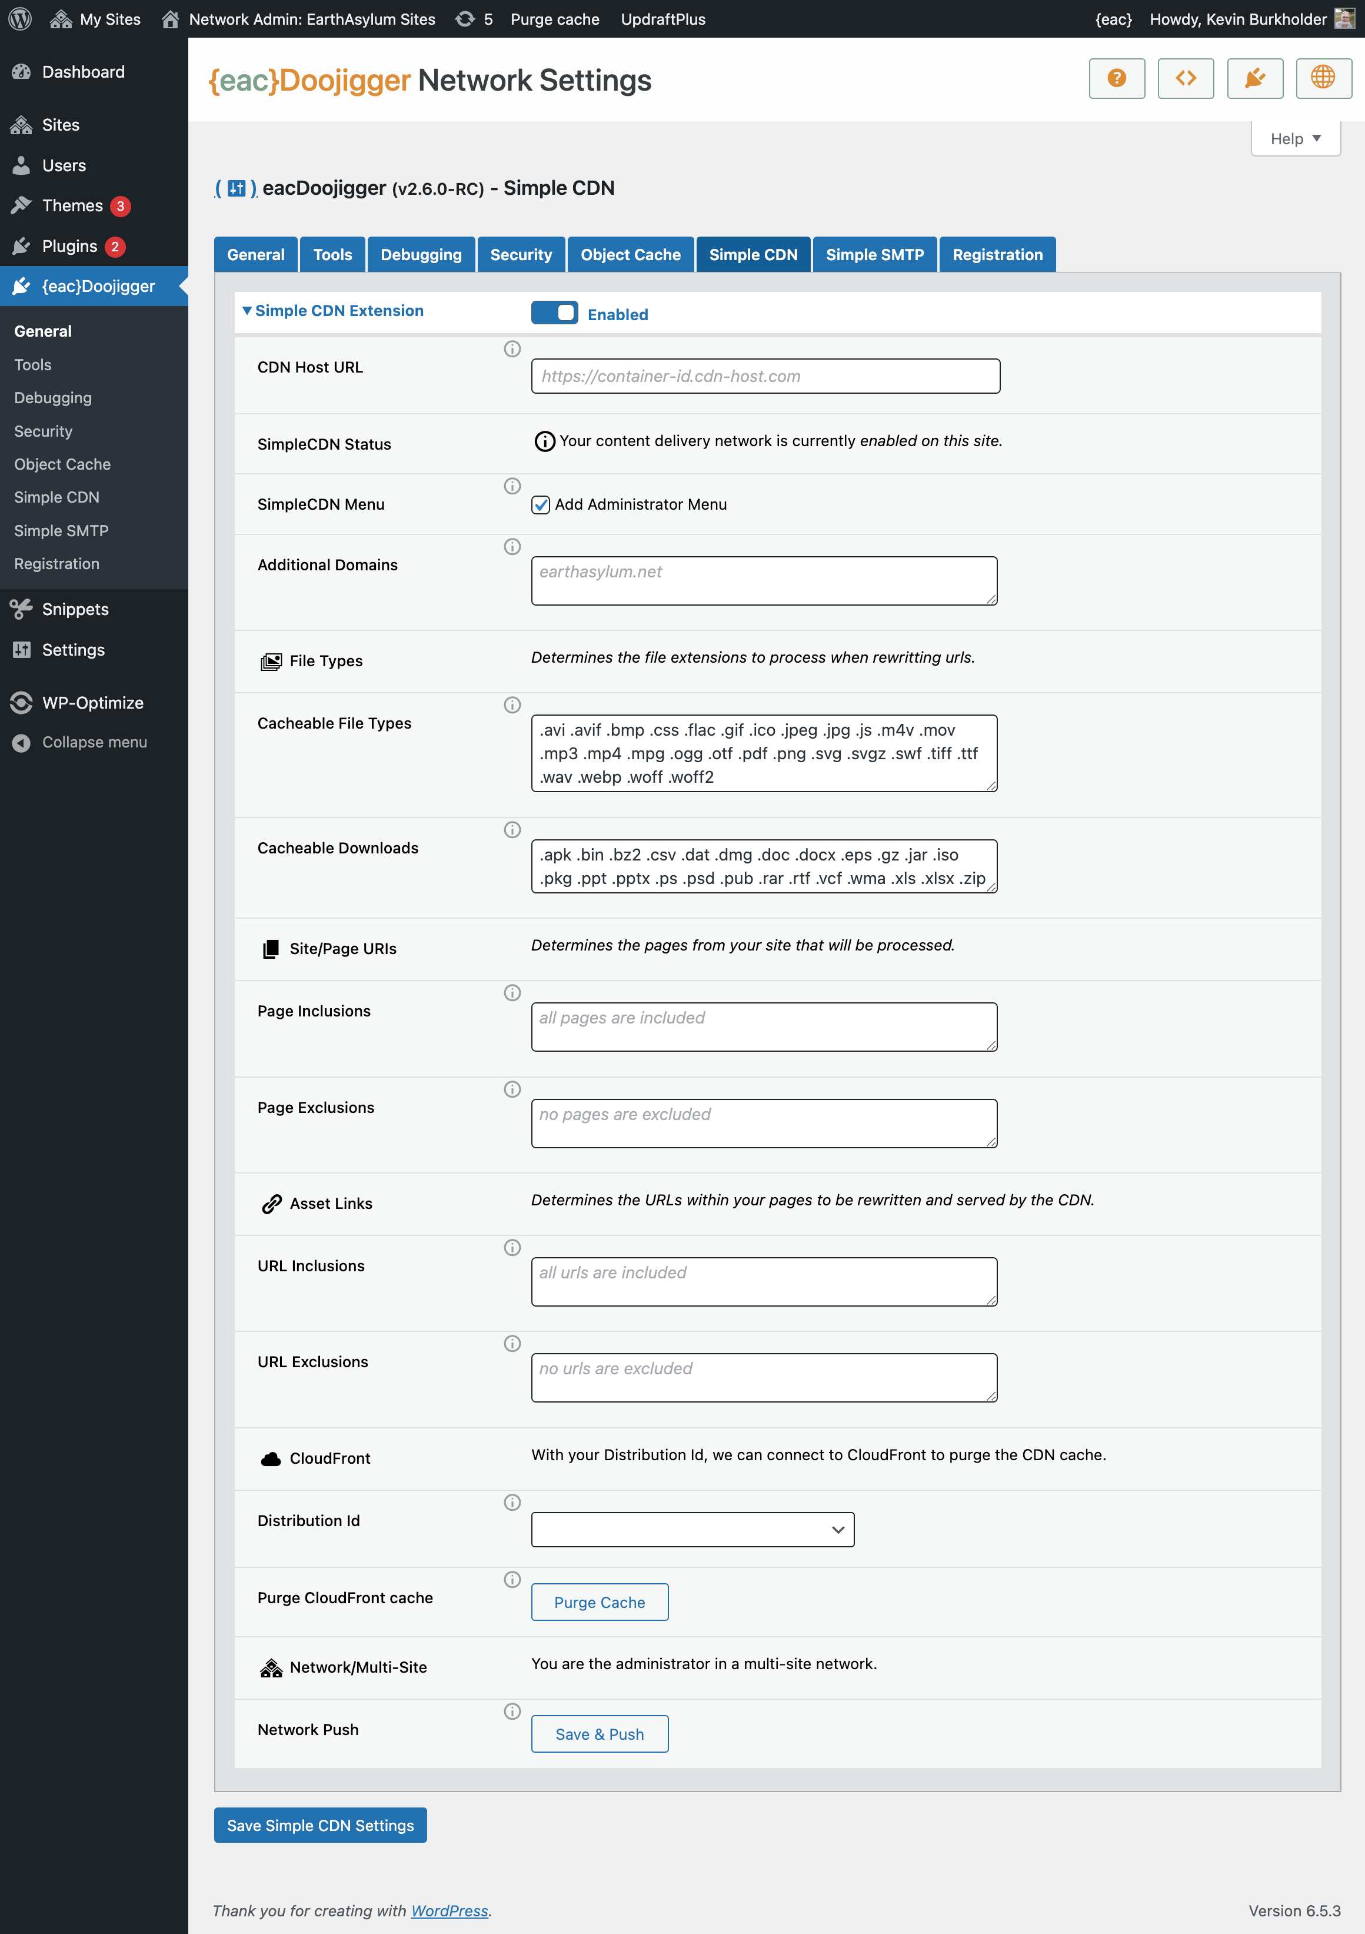Screen dimensions: 1365x1934
Task: Click the Save & Push button
Action: click(599, 1734)
